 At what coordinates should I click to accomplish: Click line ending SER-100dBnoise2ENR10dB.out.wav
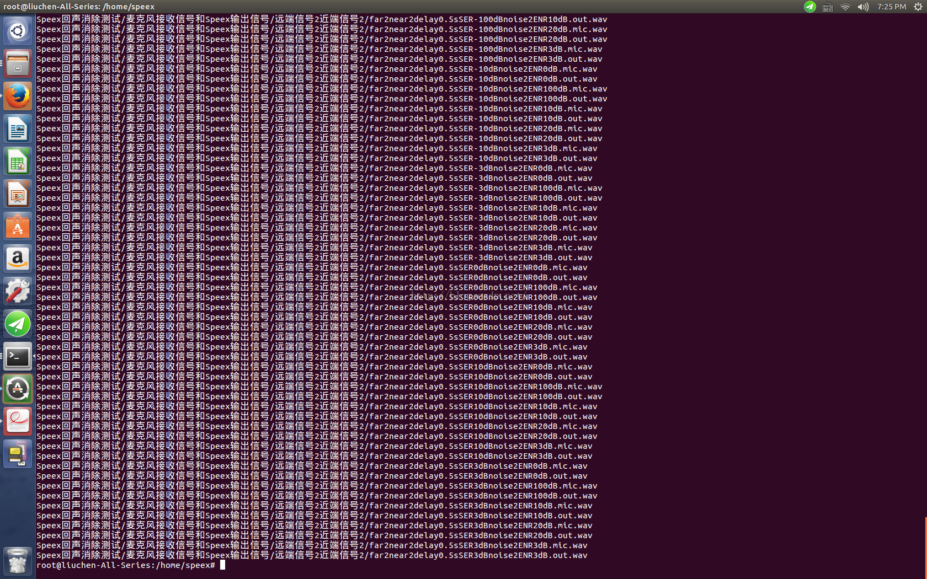pos(322,19)
